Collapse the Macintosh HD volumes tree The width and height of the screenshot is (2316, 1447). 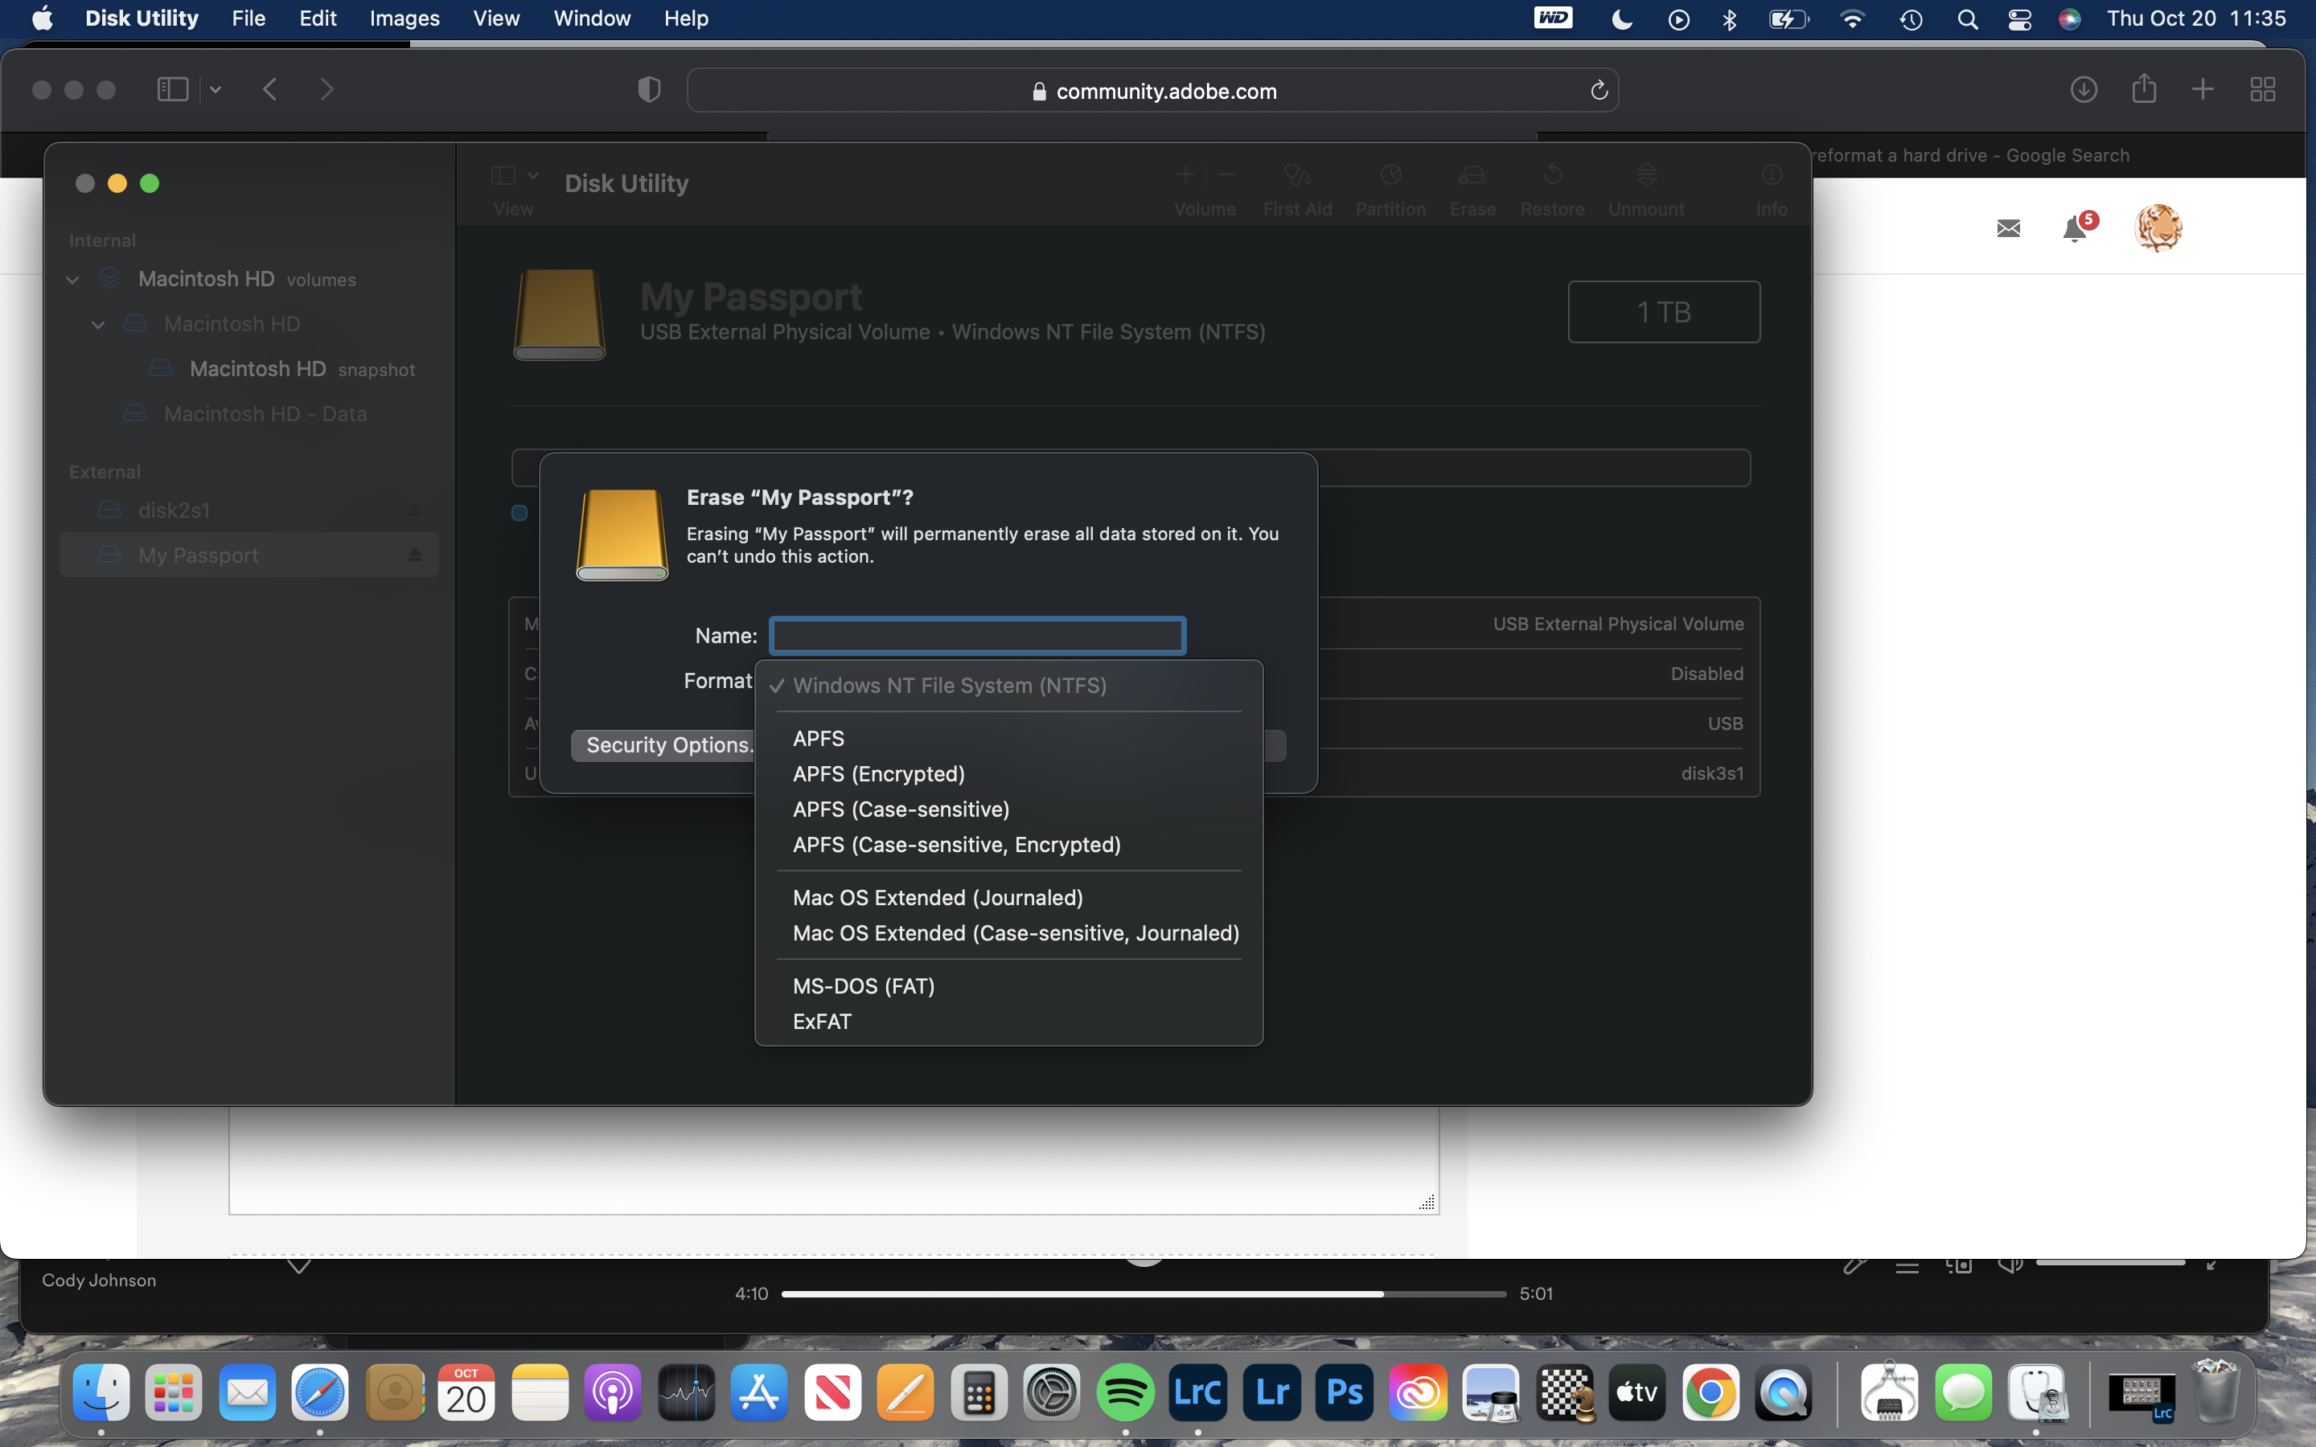pos(72,278)
